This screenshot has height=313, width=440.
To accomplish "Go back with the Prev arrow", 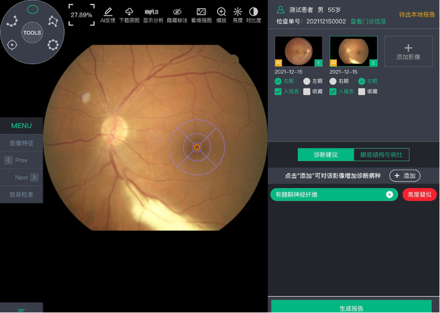I will click(9, 160).
